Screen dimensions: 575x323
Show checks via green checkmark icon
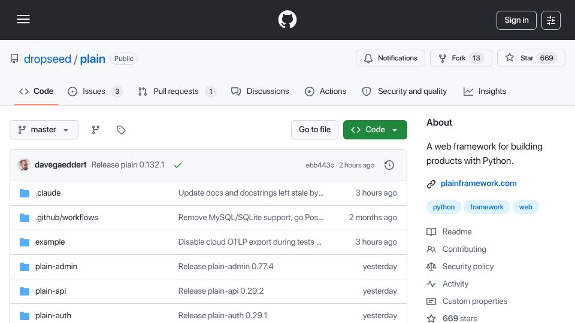click(x=178, y=165)
